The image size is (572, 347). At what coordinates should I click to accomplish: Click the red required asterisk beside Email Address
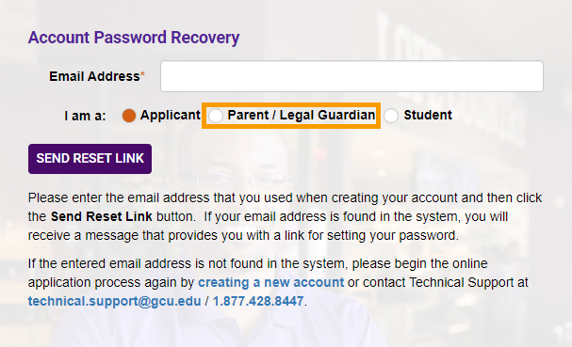[x=142, y=74]
